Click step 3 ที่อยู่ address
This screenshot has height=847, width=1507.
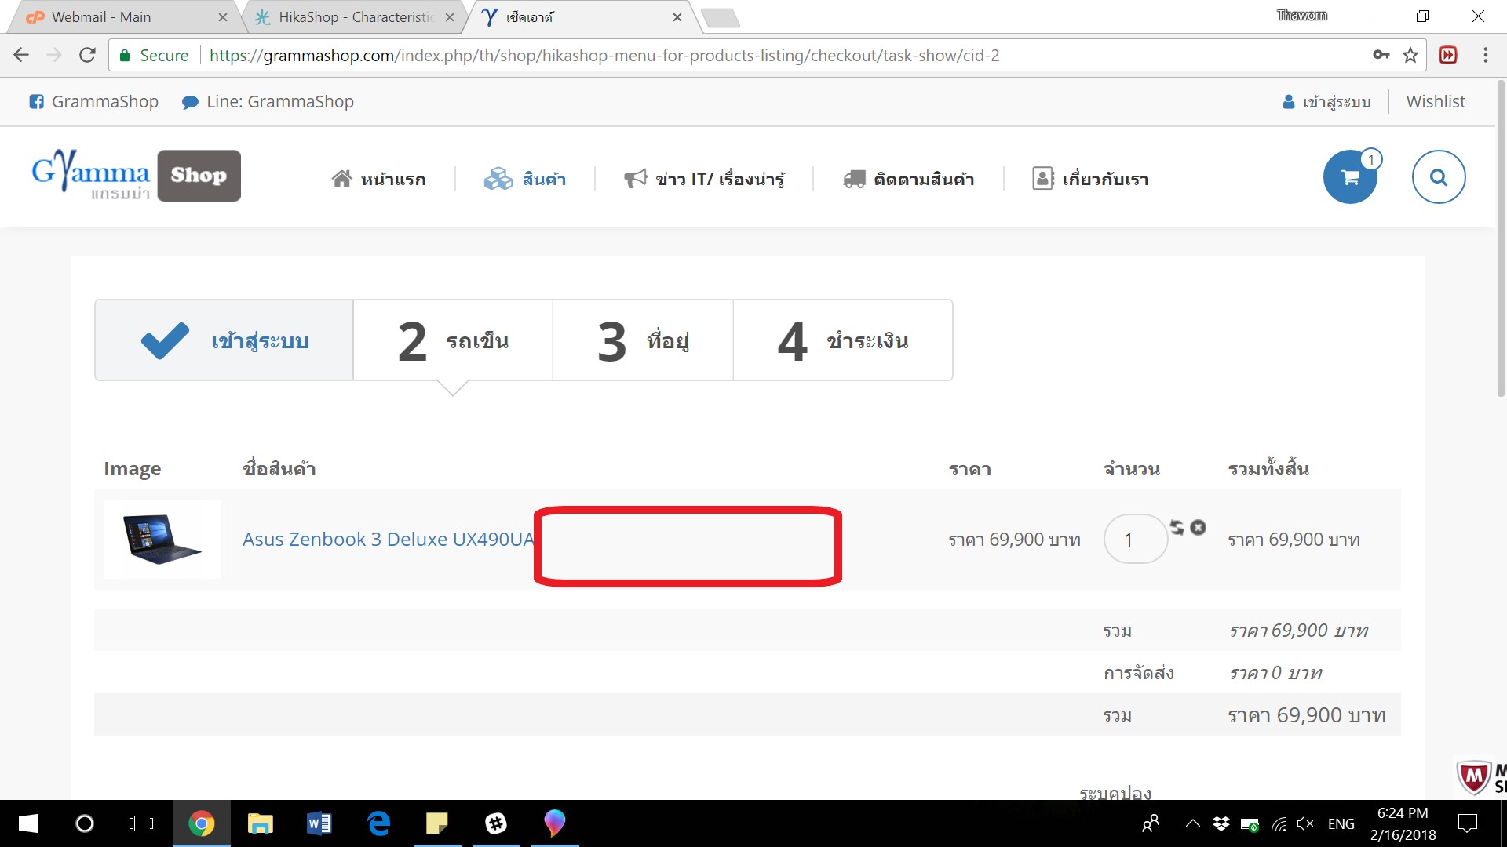pos(643,340)
